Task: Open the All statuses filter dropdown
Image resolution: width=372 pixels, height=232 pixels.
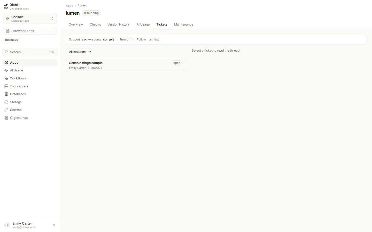Action: coord(79,52)
